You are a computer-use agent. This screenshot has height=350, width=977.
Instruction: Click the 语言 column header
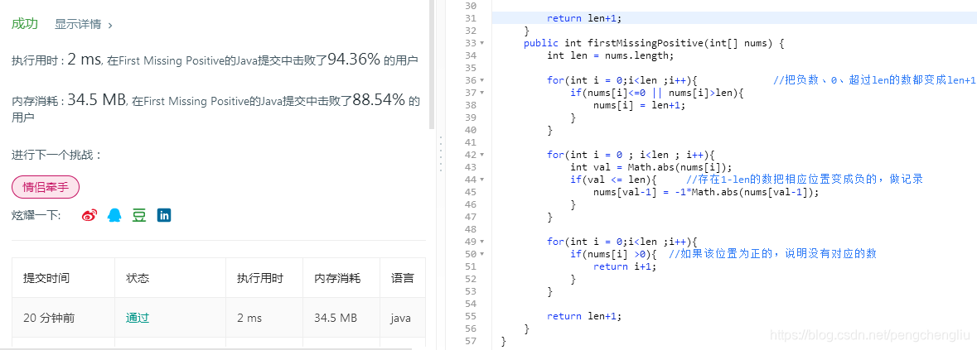[x=403, y=278]
